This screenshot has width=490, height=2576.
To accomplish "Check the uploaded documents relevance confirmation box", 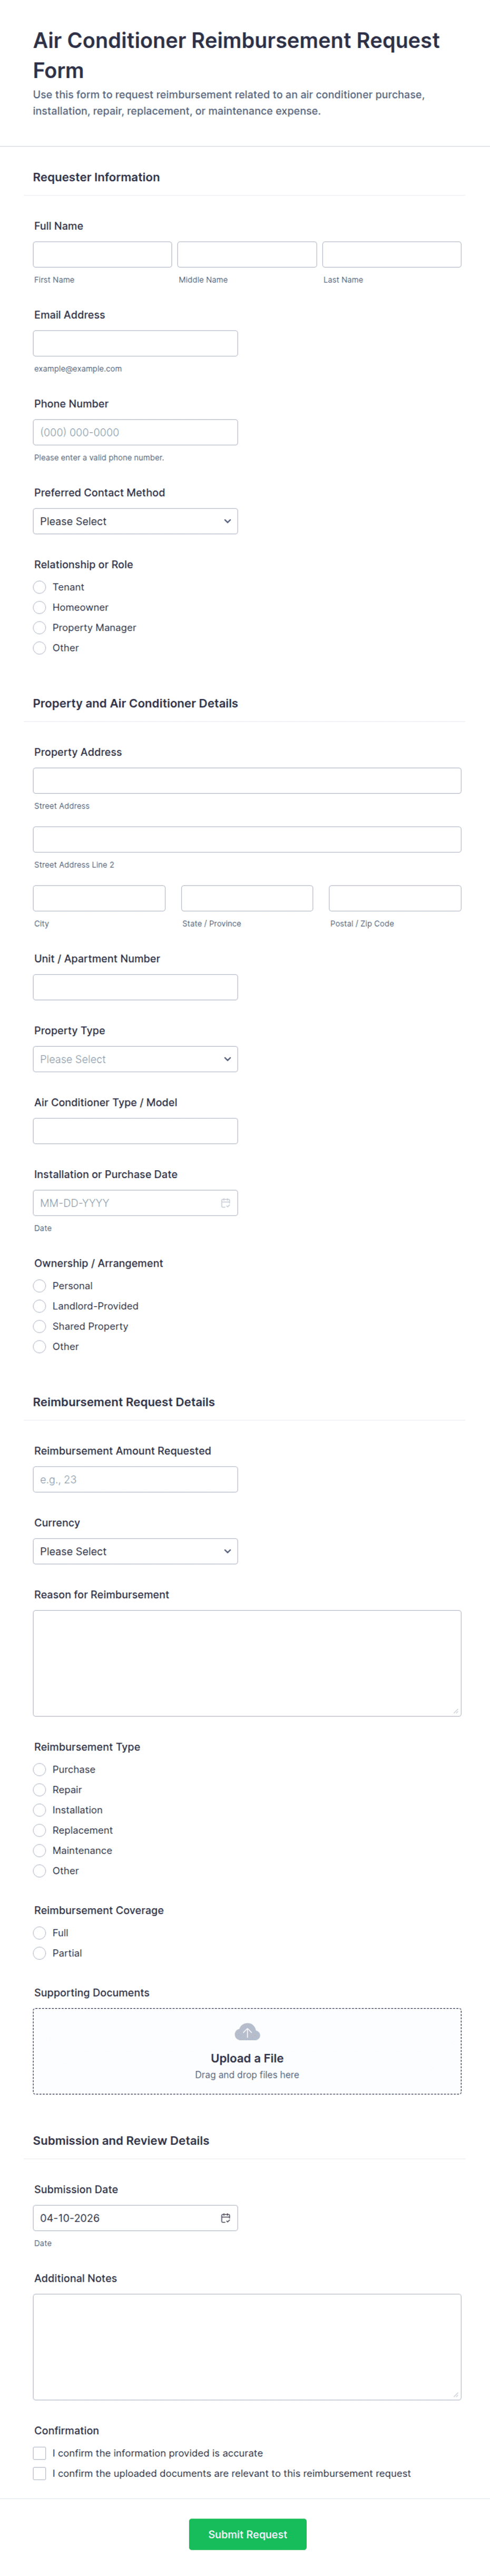I will (40, 2473).
